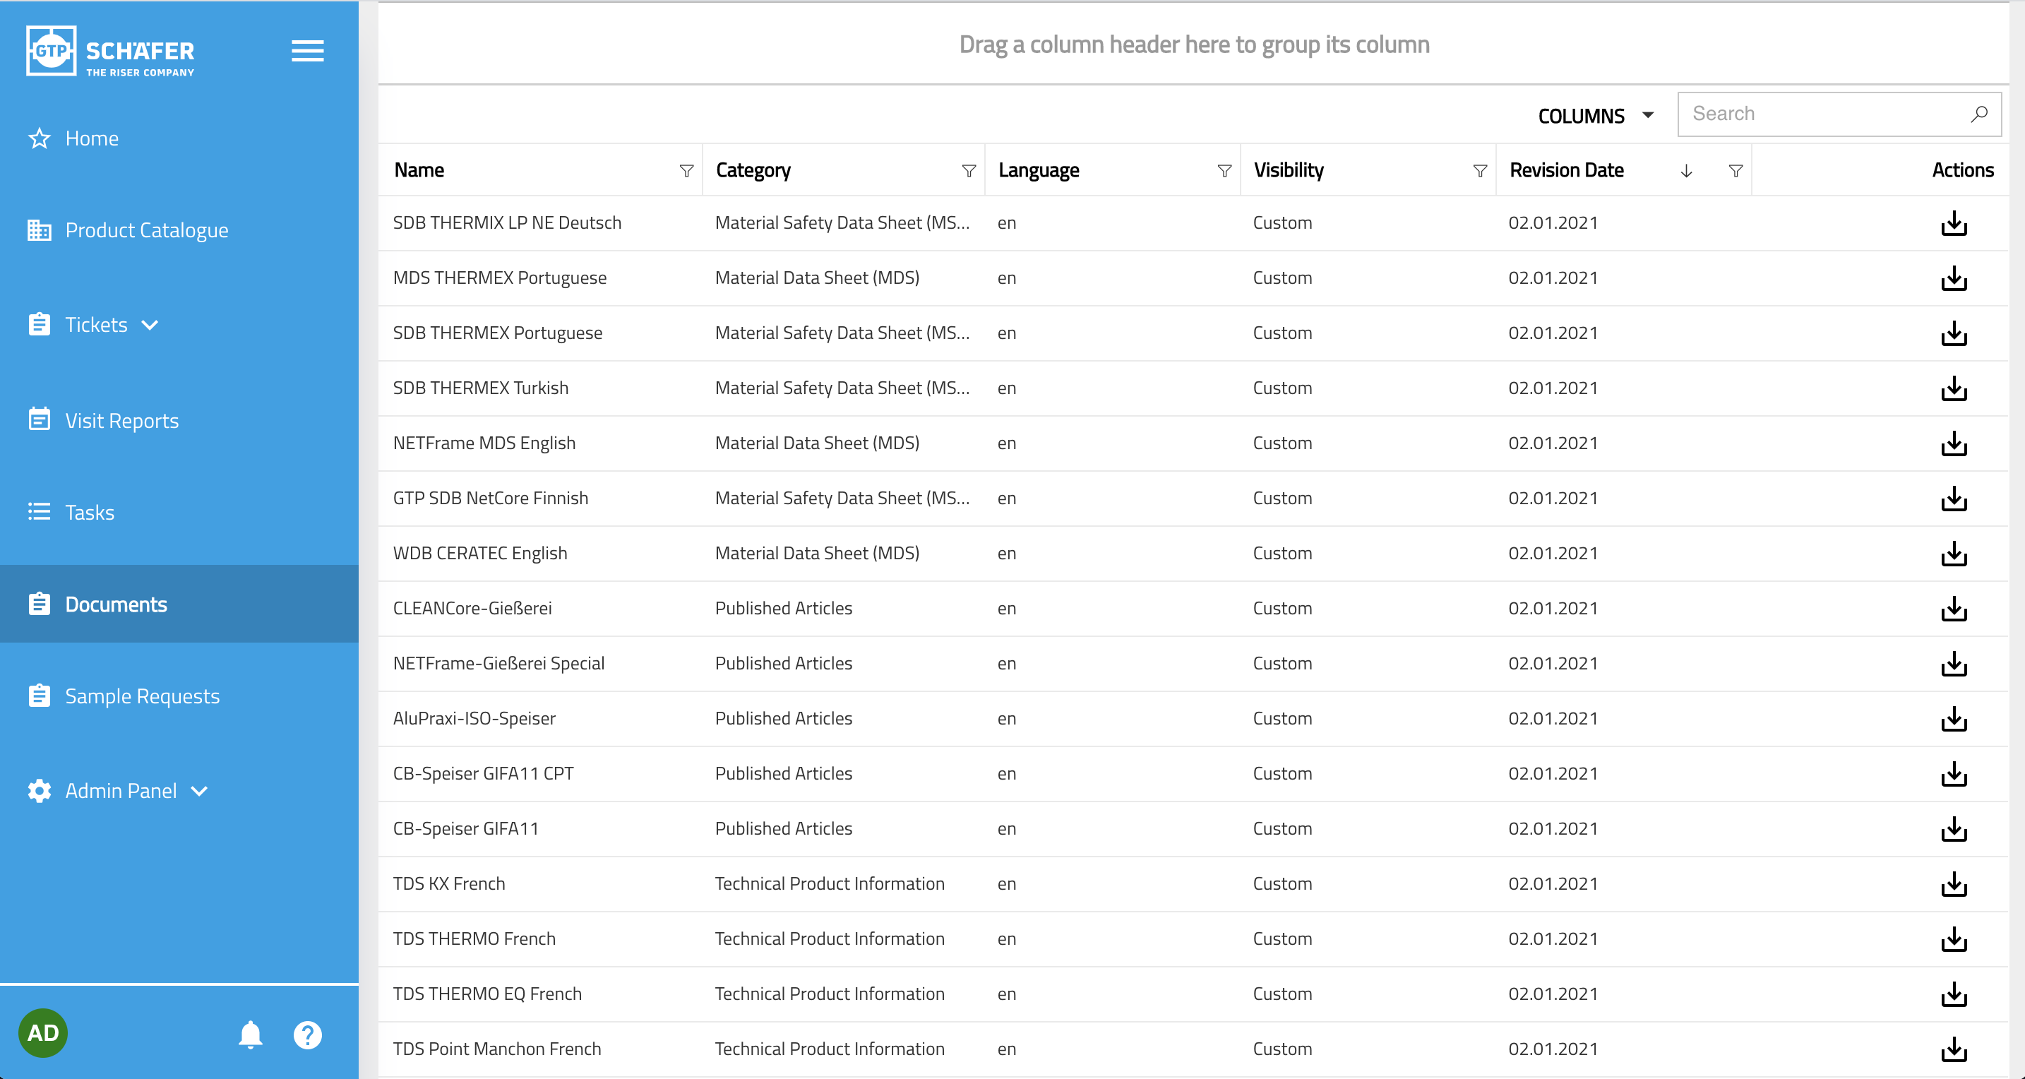Sort by Language column header

pyautogui.click(x=1039, y=171)
